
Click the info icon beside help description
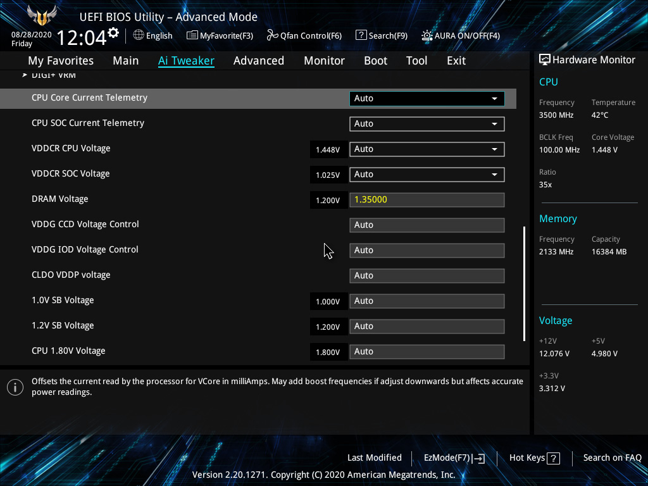(15, 387)
